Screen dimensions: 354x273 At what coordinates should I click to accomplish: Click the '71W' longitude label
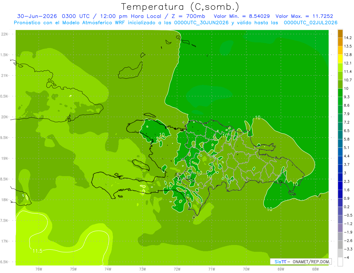tap(212, 269)
